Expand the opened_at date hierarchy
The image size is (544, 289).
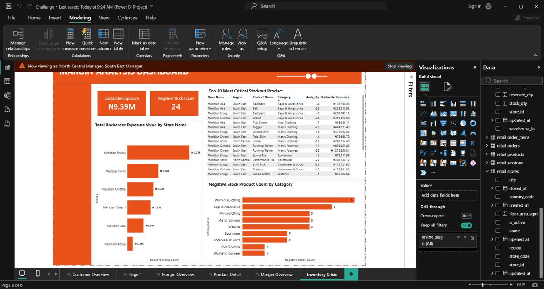point(492,239)
